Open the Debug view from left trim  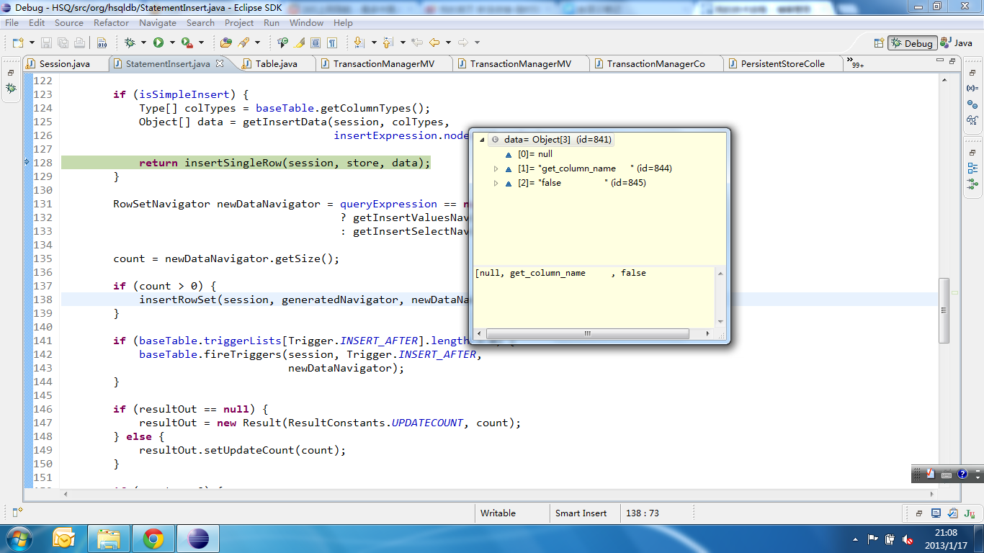click(x=11, y=89)
